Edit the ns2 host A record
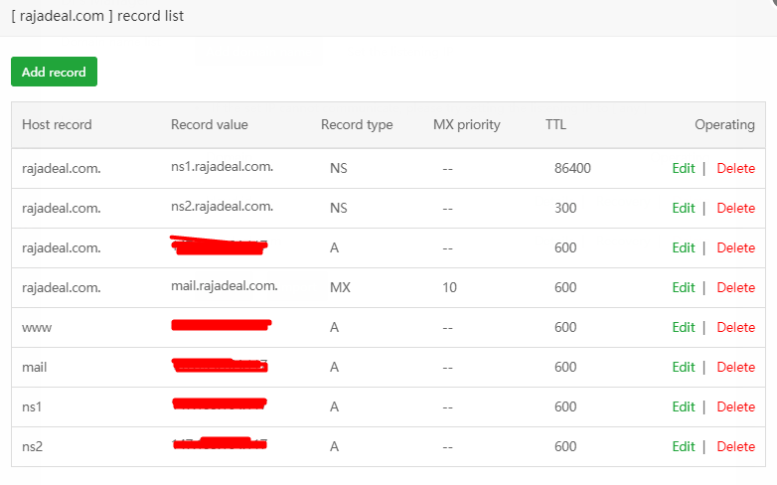Viewport: 777px width, 485px height. [x=683, y=446]
